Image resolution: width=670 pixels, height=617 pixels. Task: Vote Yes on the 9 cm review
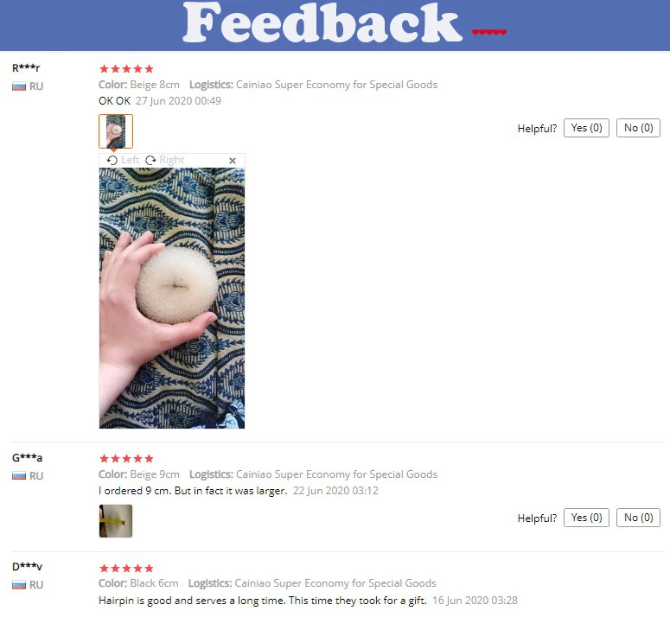[x=586, y=518]
